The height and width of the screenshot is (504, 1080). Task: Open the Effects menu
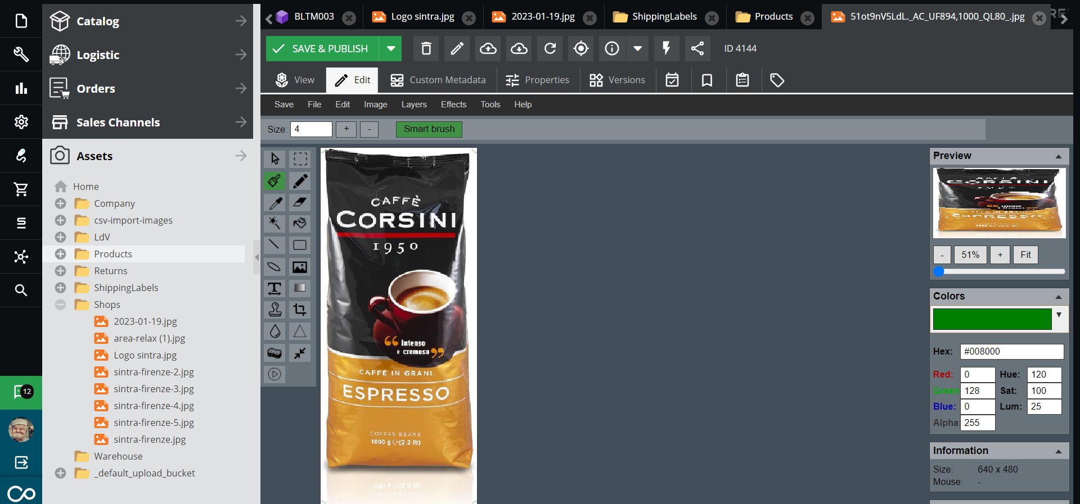tap(454, 105)
